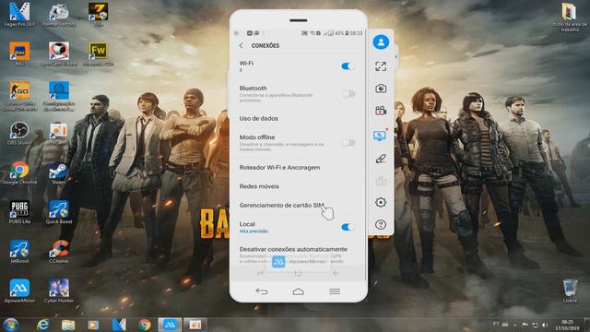590x332 pixels.
Task: Turn off the Wi-Fi switch
Action: point(348,66)
